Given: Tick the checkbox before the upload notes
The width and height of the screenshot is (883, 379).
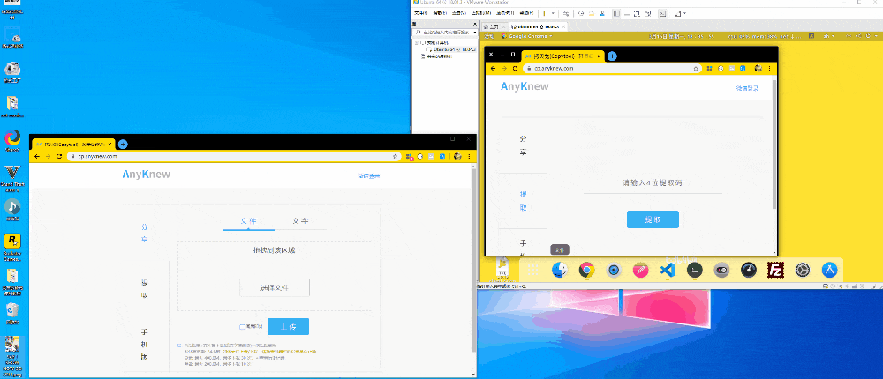Looking at the screenshot, I should point(179,346).
